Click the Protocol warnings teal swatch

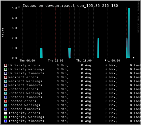[5, 93]
